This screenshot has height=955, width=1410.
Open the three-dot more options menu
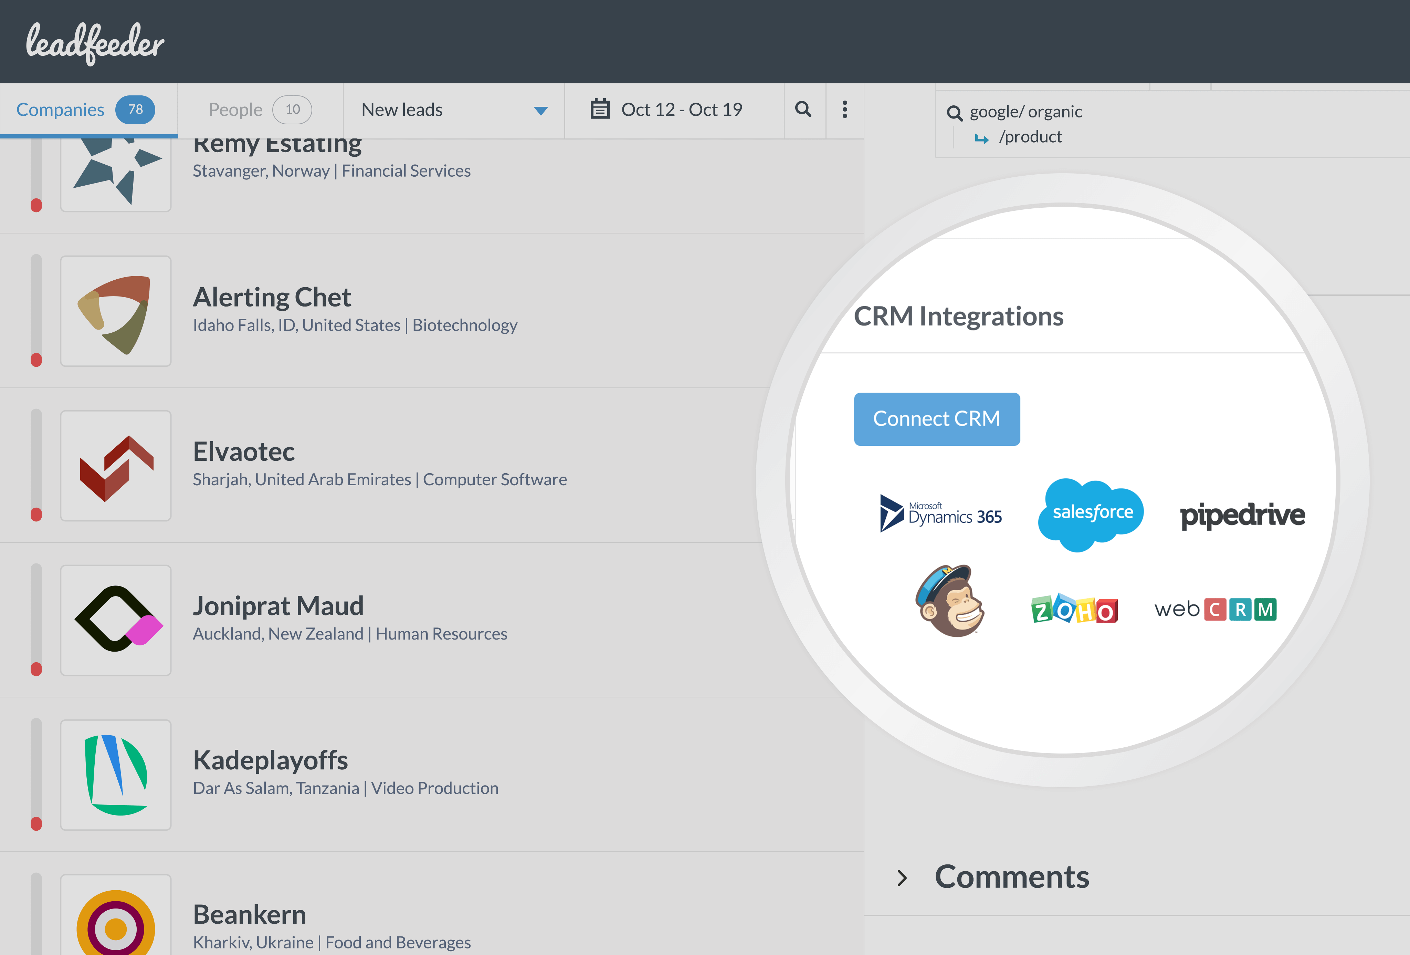click(x=844, y=109)
